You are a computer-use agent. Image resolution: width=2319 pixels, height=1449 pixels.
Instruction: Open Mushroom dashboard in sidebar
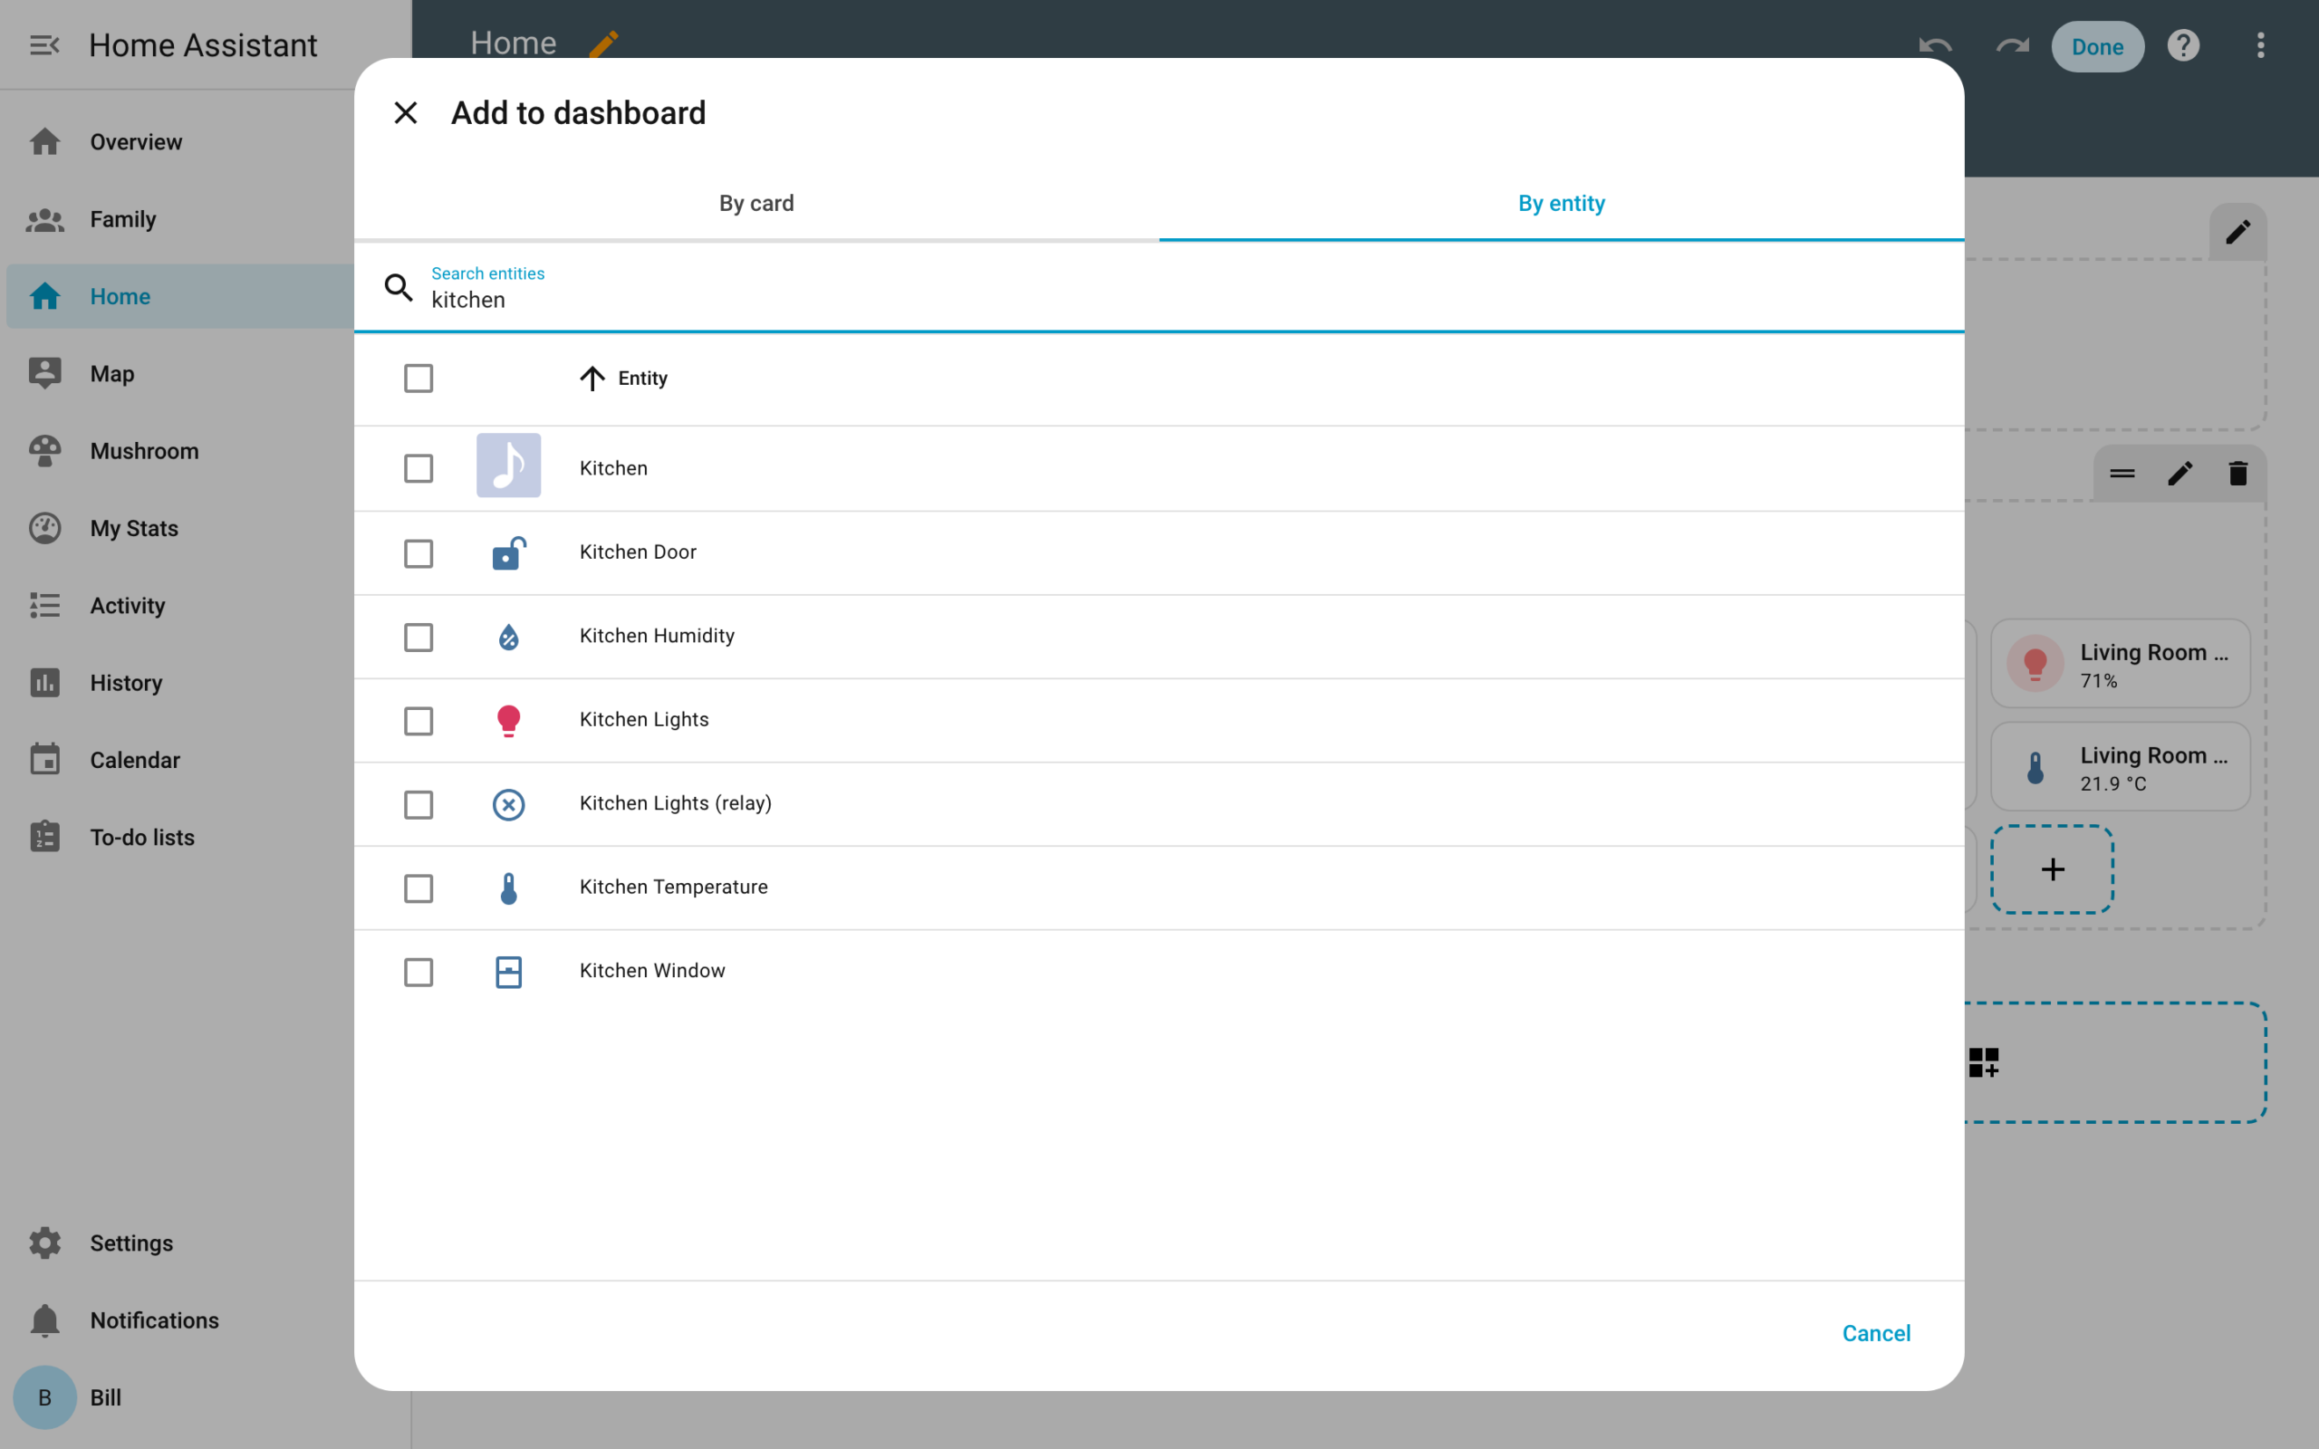(x=180, y=451)
